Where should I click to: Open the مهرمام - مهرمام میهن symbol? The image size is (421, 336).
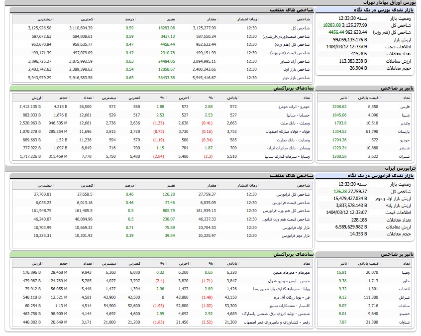(296, 272)
